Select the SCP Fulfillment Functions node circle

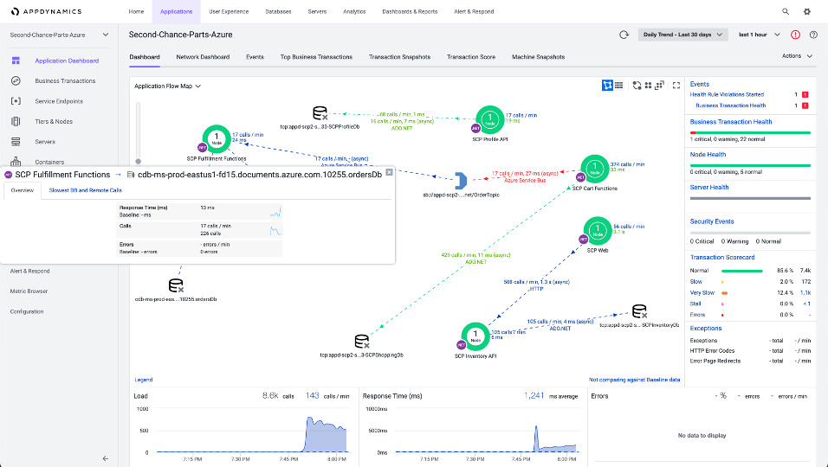(217, 139)
